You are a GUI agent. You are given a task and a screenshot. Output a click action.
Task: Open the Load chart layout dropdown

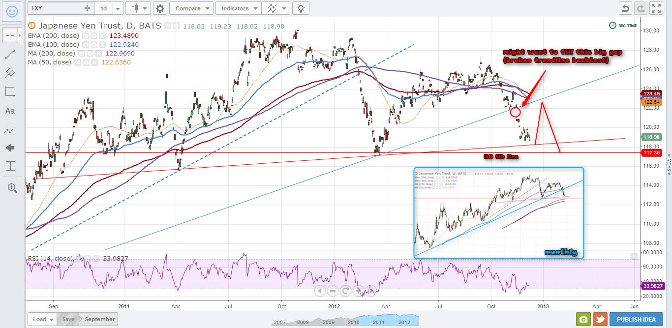point(43,319)
